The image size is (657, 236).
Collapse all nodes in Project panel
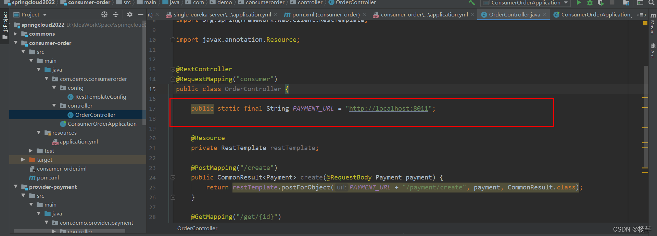[x=116, y=14]
